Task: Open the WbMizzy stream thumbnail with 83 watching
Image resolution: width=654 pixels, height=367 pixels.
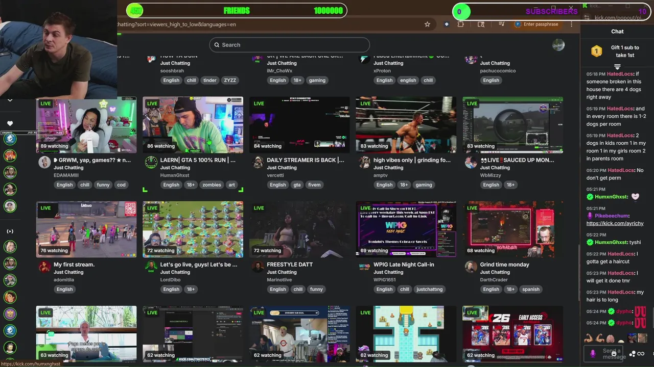Action: (512, 125)
